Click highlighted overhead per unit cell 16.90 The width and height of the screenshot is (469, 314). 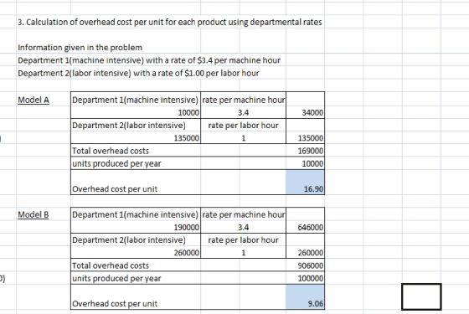(x=305, y=183)
